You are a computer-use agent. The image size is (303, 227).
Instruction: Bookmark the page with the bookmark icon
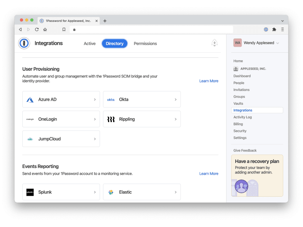pos(64,29)
